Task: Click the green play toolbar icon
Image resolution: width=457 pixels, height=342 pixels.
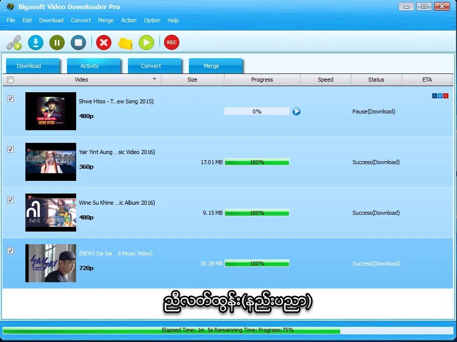Action: (x=146, y=43)
